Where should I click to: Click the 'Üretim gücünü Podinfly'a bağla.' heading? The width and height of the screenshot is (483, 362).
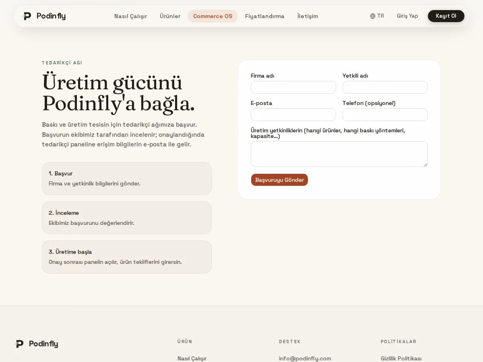[x=118, y=93]
